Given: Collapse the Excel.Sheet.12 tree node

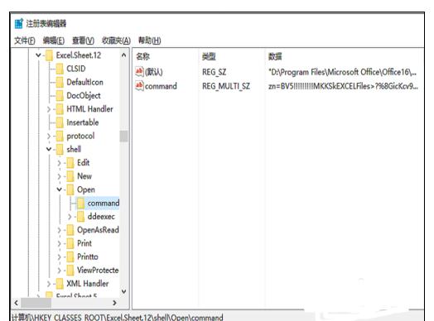Looking at the screenshot, I should [x=38, y=55].
